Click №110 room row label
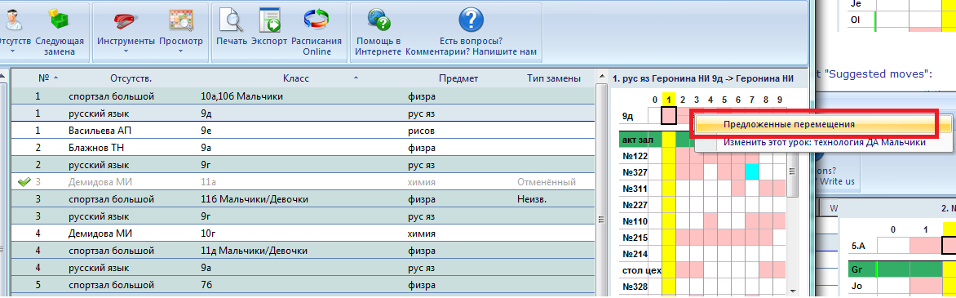 tap(635, 221)
